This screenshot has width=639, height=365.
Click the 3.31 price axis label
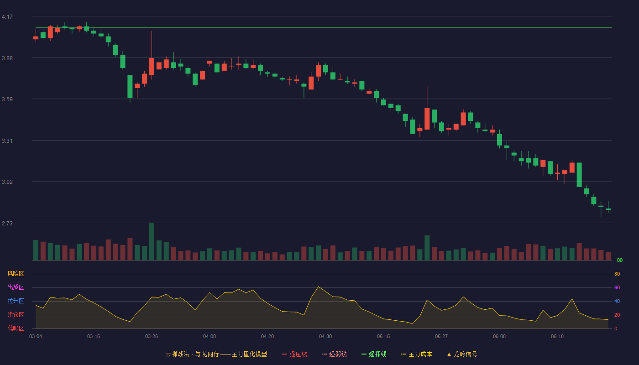[7, 141]
